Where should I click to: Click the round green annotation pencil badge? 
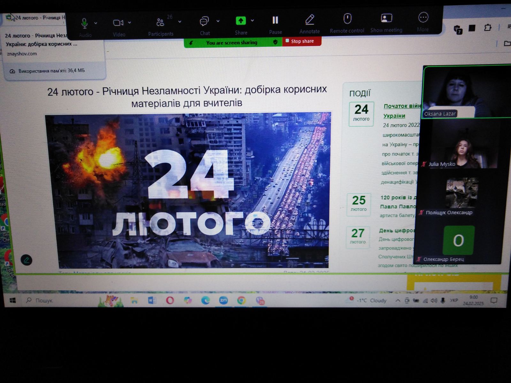(27, 260)
